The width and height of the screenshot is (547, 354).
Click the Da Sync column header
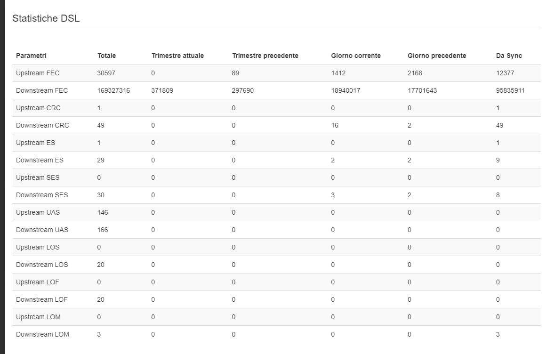(x=509, y=56)
